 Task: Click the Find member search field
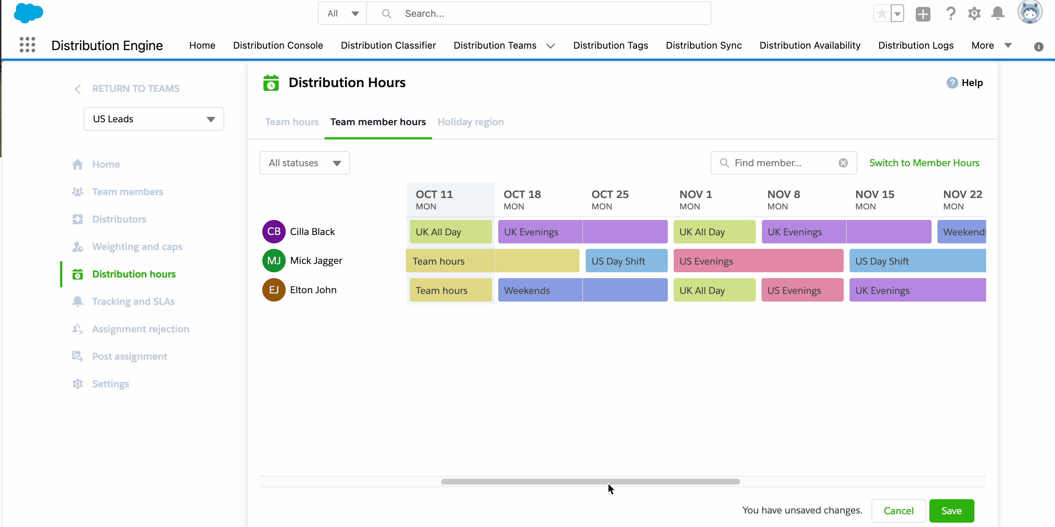pyautogui.click(x=783, y=163)
